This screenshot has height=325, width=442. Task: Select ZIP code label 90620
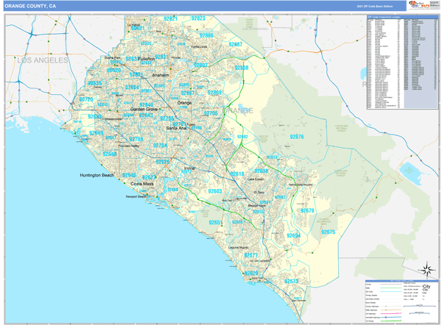[113, 70]
